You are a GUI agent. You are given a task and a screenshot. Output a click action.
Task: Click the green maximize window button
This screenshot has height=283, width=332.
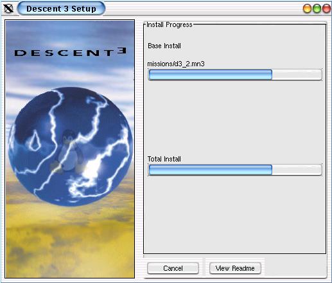tap(317, 8)
